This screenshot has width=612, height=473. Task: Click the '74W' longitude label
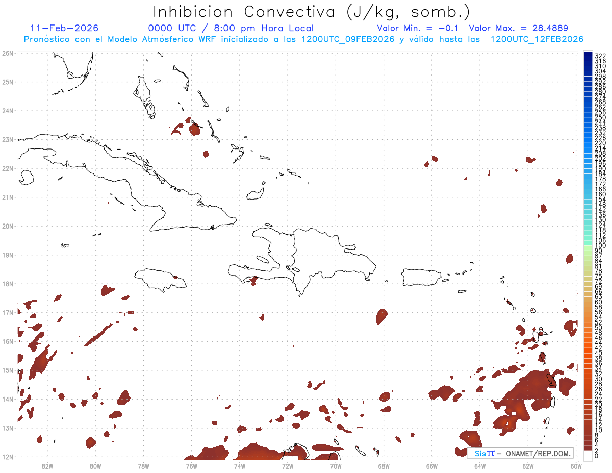(x=239, y=466)
